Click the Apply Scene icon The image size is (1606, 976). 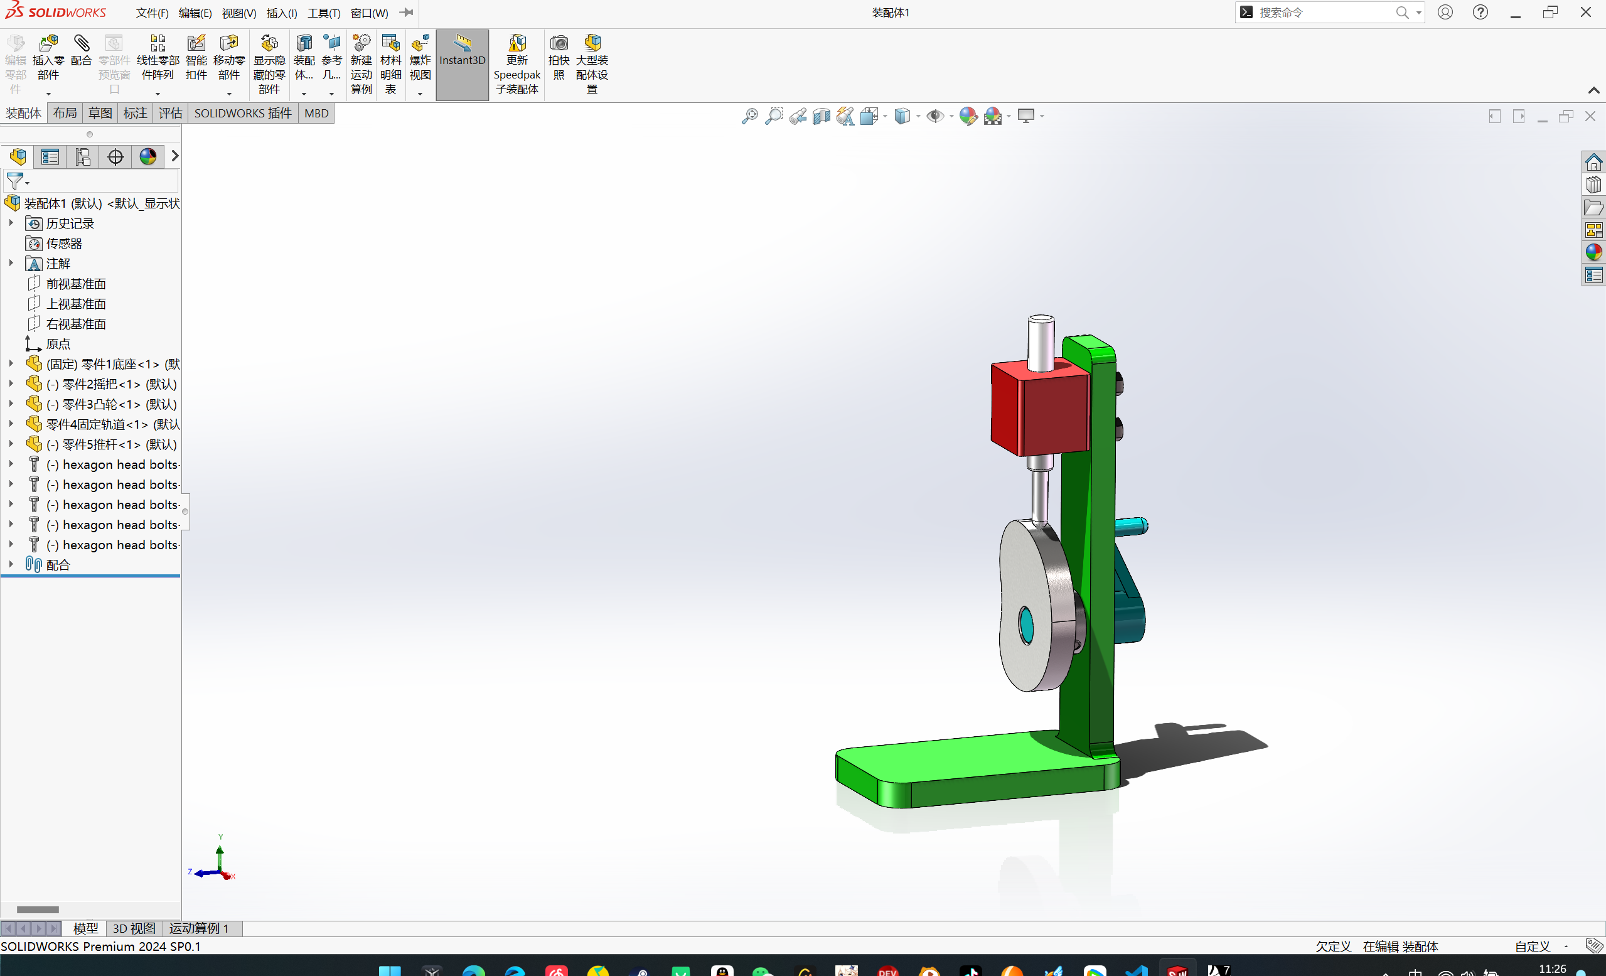[x=993, y=116]
